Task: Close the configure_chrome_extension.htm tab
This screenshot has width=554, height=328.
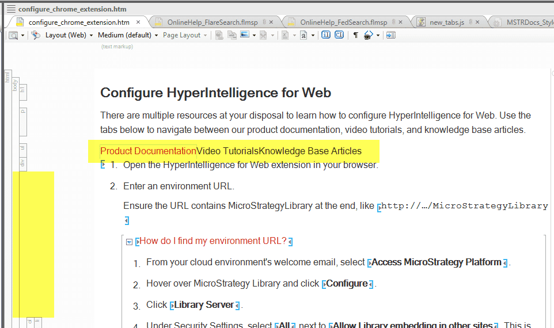Action: point(138,22)
